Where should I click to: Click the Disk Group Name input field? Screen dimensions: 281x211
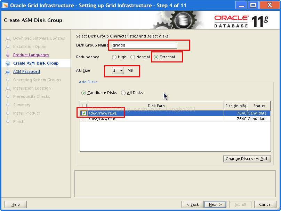pos(144,45)
